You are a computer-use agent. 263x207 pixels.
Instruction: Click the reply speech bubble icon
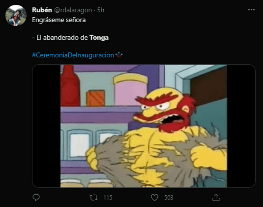[x=36, y=197]
